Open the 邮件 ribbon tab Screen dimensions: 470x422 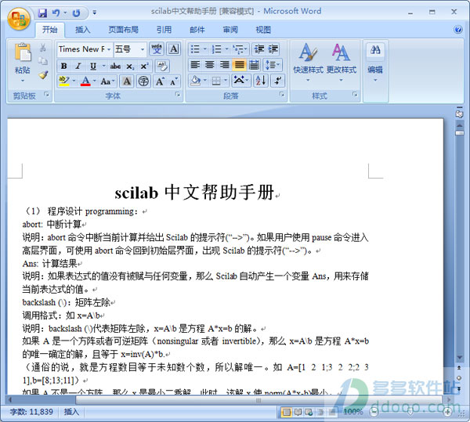pyautogui.click(x=197, y=29)
